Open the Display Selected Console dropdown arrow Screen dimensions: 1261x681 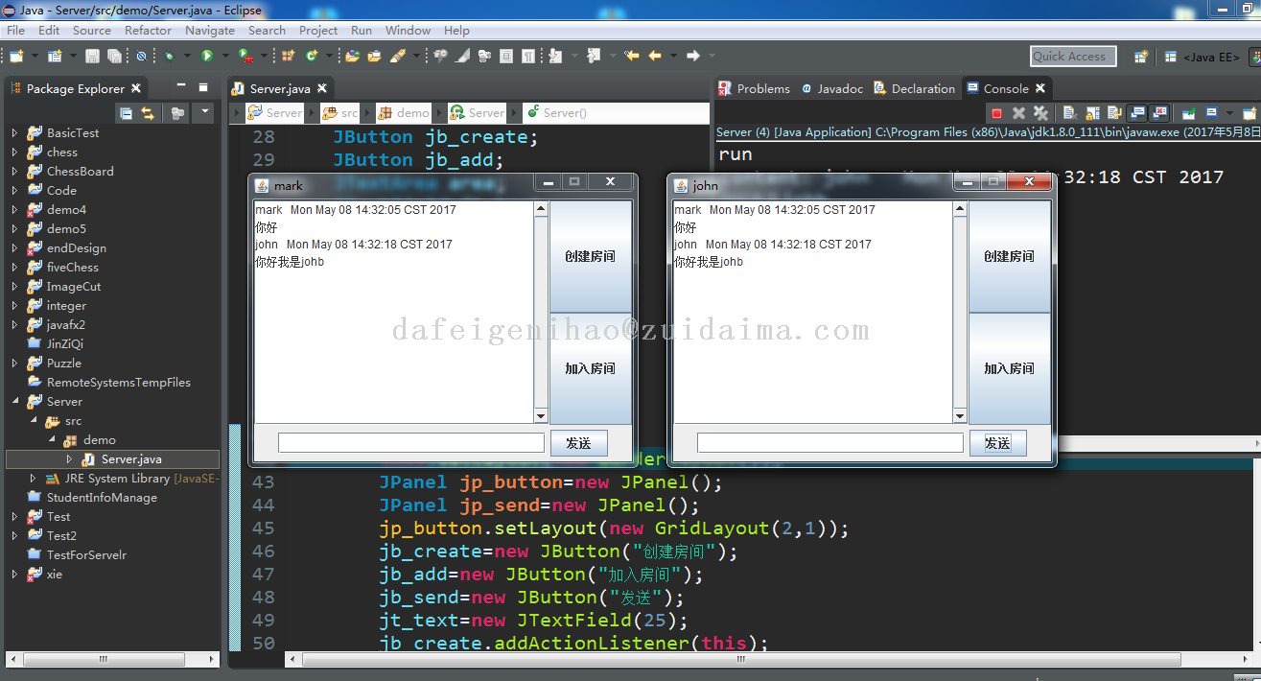click(x=1229, y=113)
